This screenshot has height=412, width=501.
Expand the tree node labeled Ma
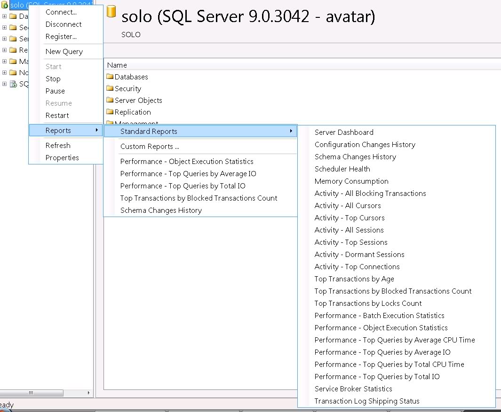[5, 61]
